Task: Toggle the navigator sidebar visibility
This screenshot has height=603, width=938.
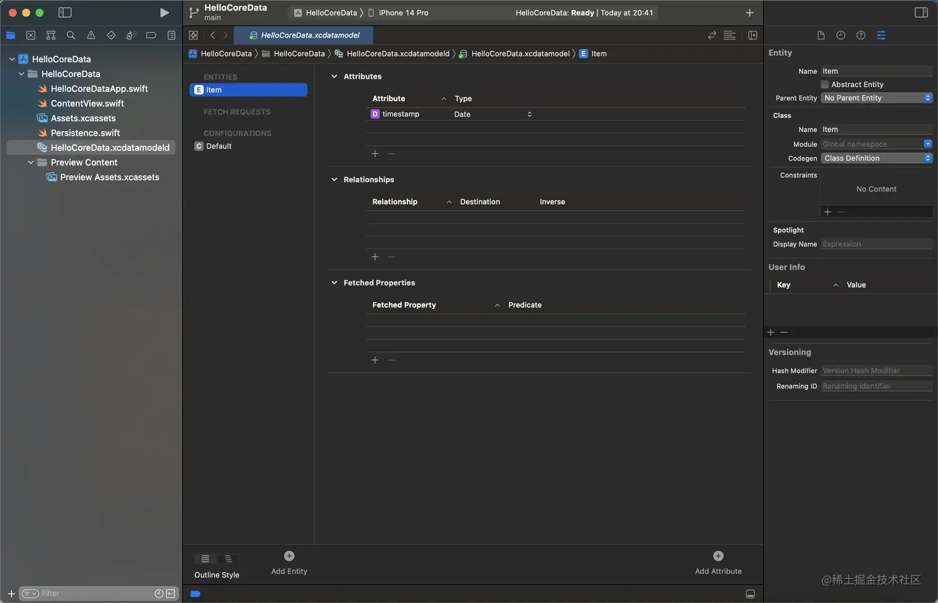Action: 65,12
